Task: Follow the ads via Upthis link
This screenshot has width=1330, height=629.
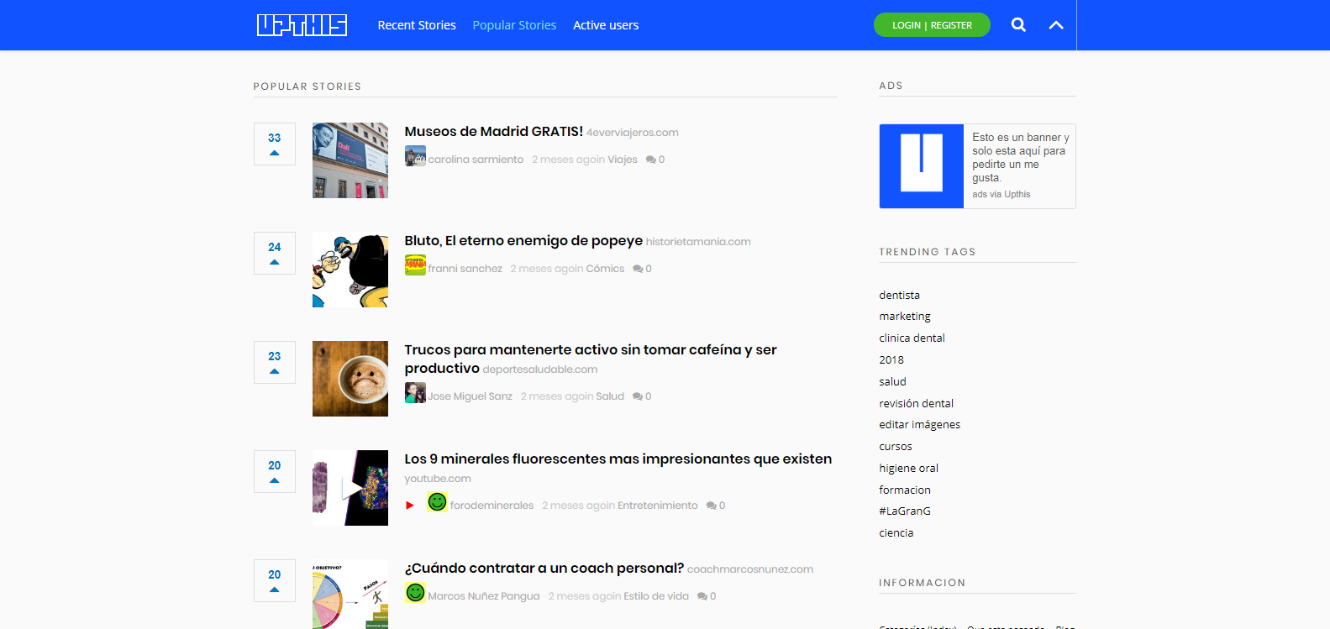Action: (1001, 194)
